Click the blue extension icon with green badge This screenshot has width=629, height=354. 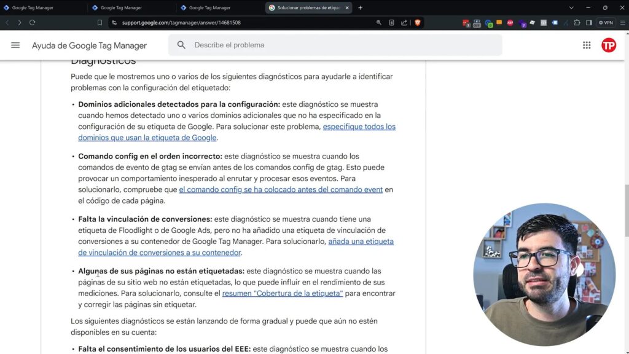pos(488,23)
